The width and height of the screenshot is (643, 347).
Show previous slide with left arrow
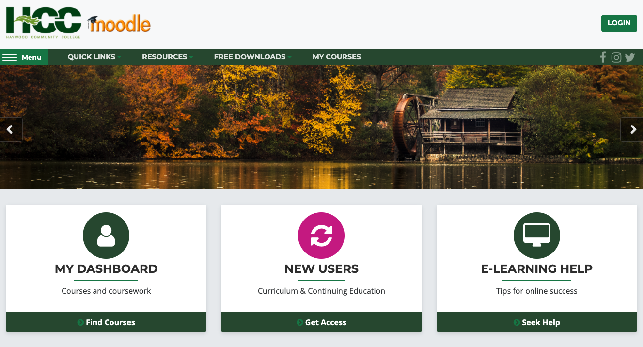[11, 129]
